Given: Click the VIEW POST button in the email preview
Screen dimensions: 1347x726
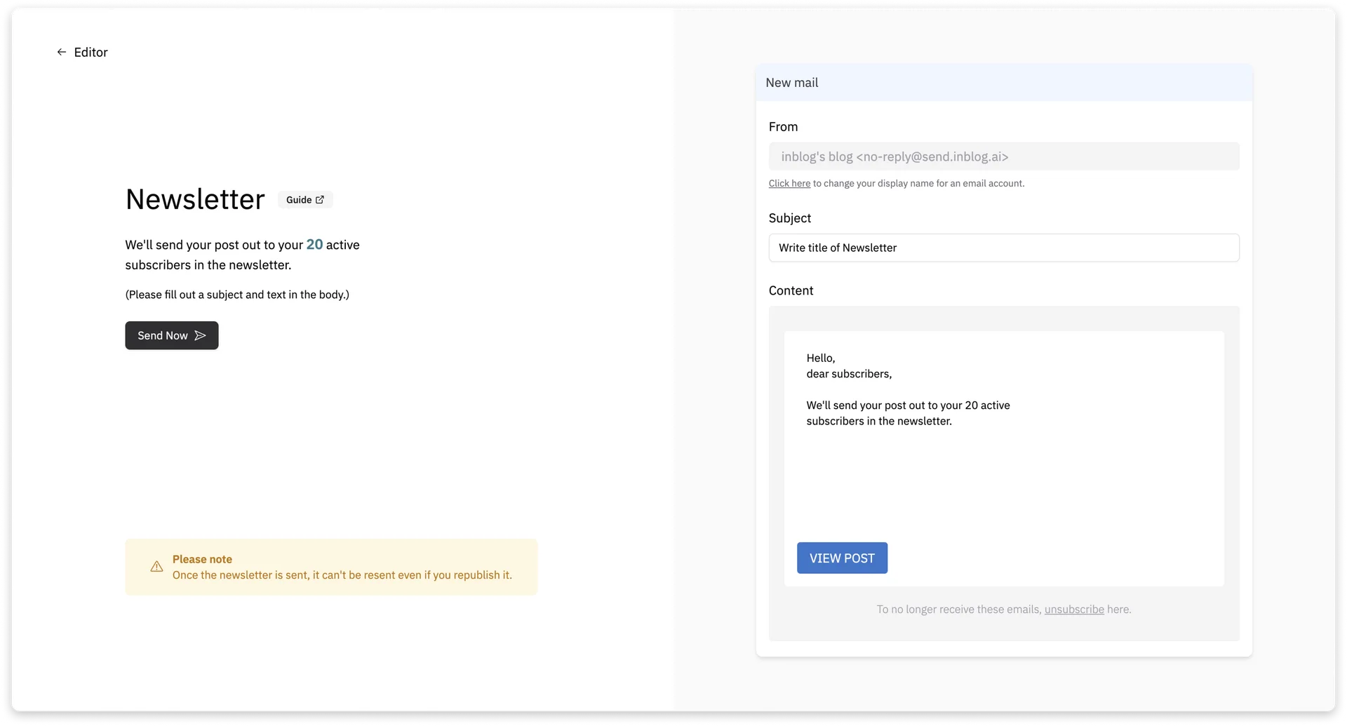Looking at the screenshot, I should click(x=842, y=558).
